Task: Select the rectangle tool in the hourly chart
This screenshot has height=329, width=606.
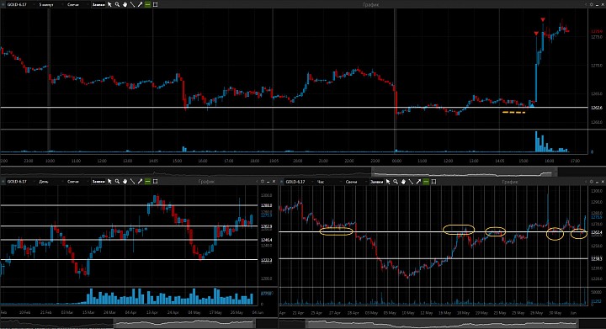Action: 433,182
